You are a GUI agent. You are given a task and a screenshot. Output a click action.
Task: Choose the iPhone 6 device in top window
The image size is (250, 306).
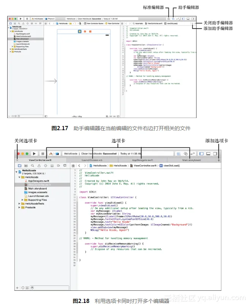tap(50, 19)
